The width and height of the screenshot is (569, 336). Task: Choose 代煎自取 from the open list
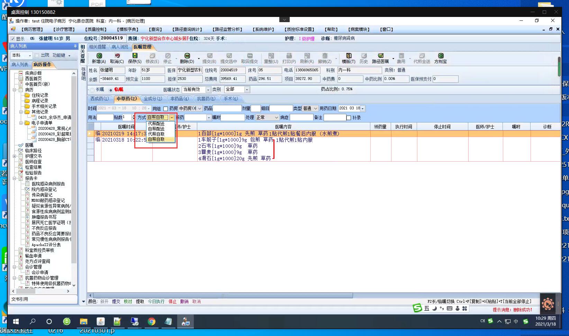coord(156,134)
